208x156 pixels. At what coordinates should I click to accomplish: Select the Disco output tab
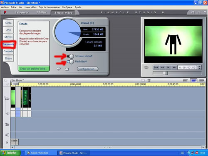click(x=8, y=58)
